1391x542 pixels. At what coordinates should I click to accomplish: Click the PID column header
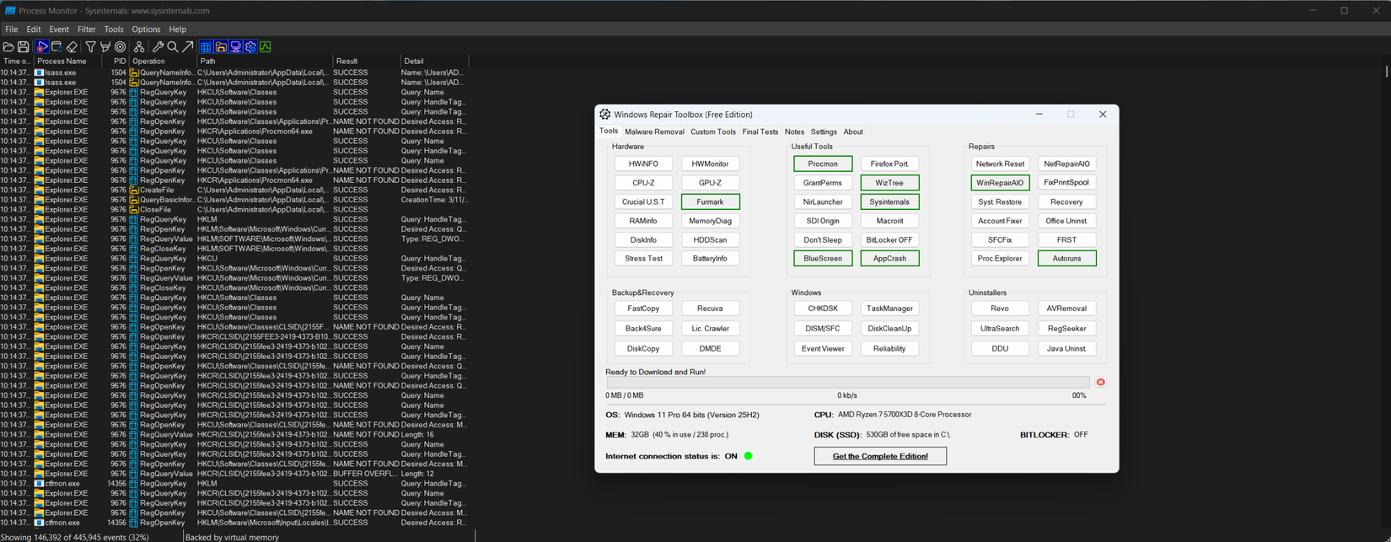(115, 61)
